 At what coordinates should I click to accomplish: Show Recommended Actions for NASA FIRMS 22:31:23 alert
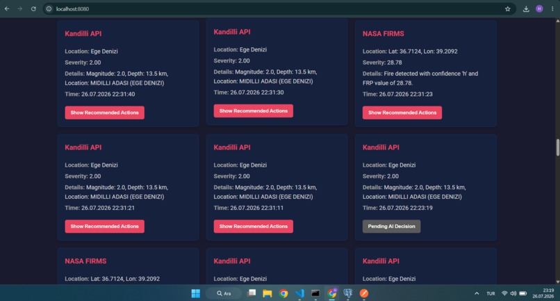[402, 113]
